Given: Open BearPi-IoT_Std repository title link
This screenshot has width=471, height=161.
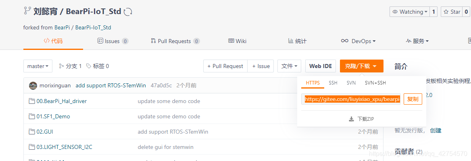Looking at the screenshot, I should pos(94,12).
